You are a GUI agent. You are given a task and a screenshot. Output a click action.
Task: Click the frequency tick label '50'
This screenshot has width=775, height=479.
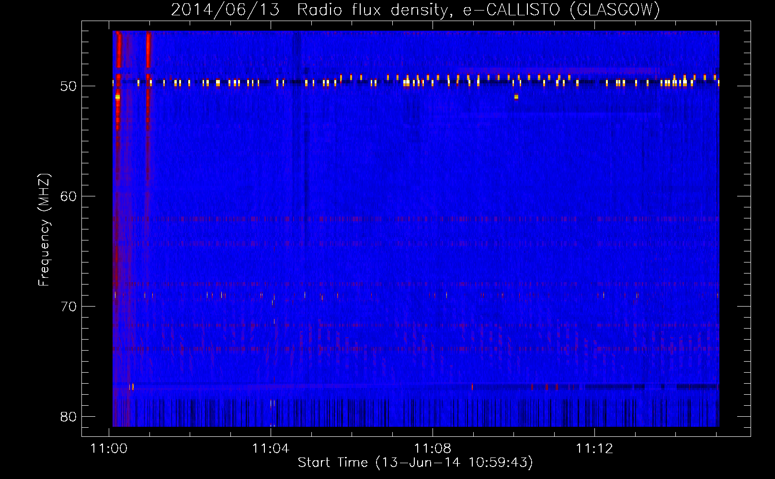click(68, 86)
